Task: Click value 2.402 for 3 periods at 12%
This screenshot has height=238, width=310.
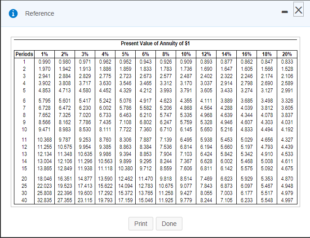Action: (206, 76)
